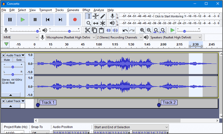Select the Envelope tool
This screenshot has height=134, width=223.
96,16
